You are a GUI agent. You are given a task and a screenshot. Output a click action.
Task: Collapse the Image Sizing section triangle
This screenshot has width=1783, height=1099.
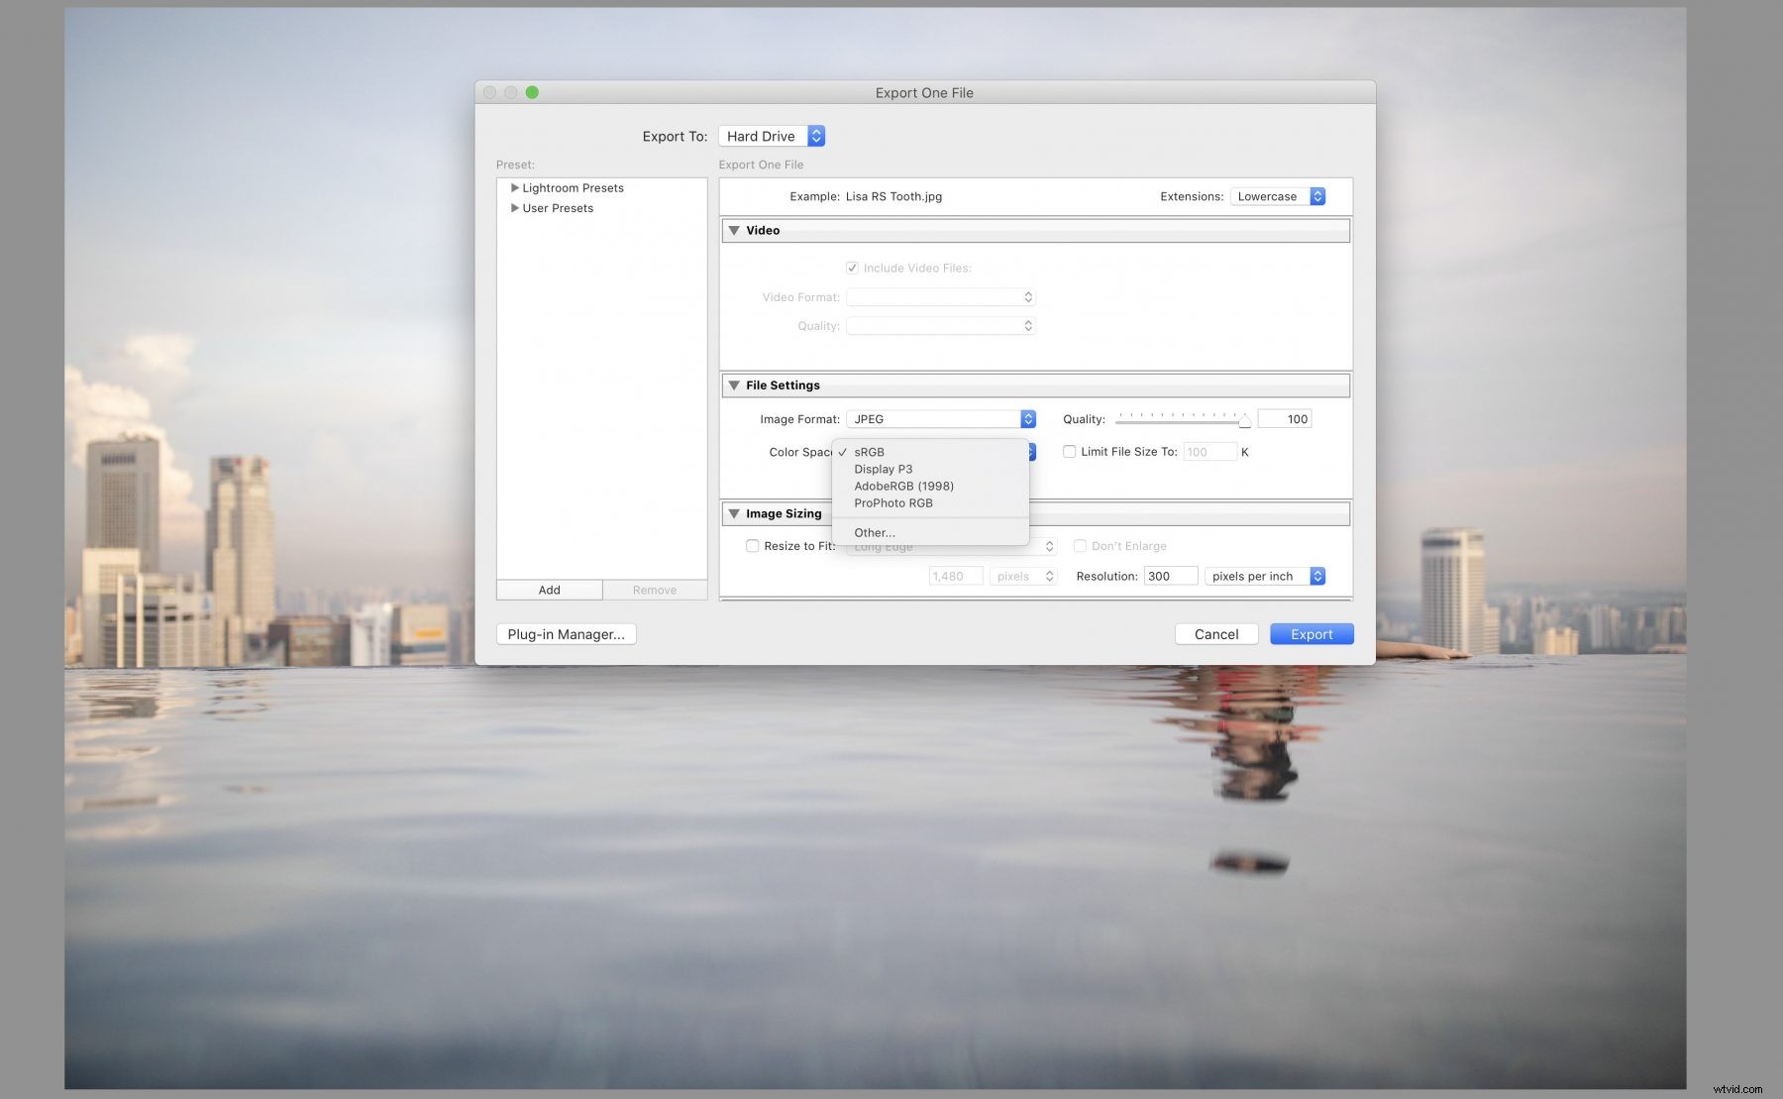[x=734, y=513]
